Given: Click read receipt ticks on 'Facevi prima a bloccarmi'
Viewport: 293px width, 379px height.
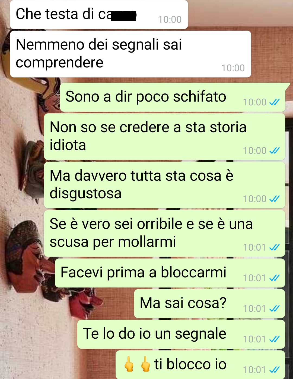Looking at the screenshot, I should pos(274,278).
